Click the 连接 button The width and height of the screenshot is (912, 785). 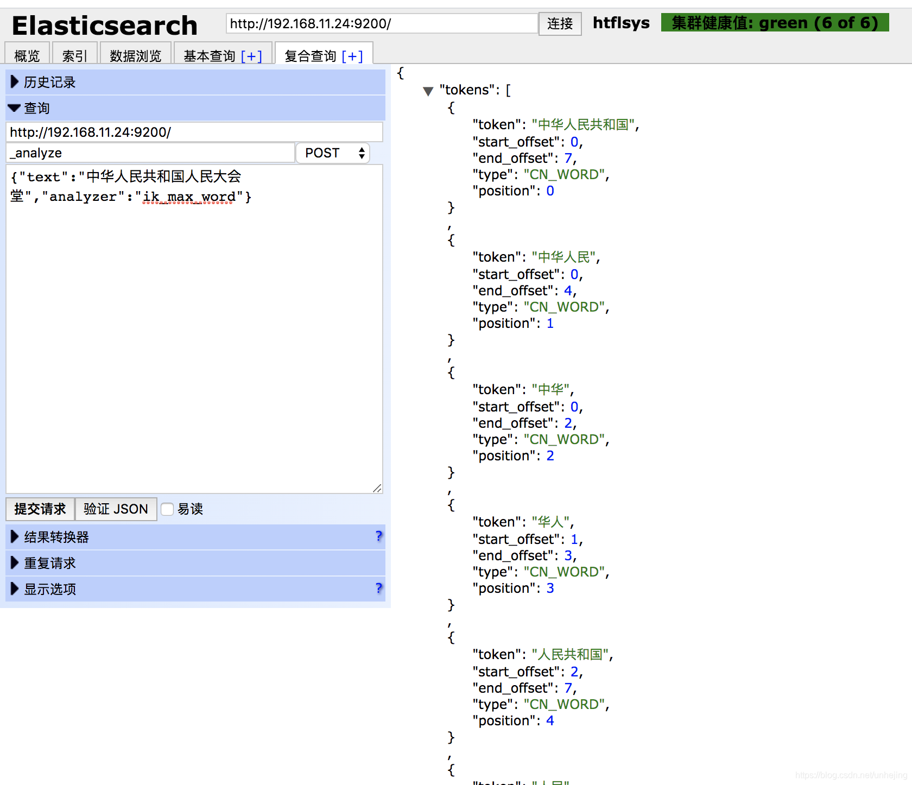point(560,23)
